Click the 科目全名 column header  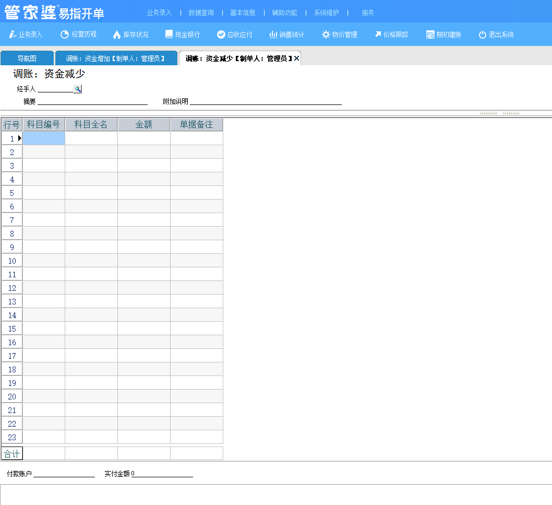pos(91,124)
